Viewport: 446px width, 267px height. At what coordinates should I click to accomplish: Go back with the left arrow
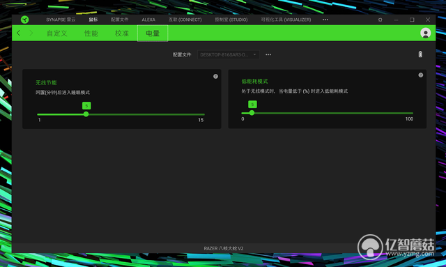tap(19, 33)
